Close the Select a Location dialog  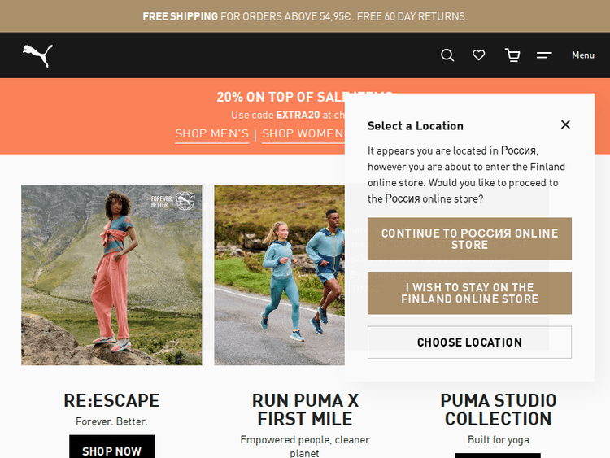(565, 124)
